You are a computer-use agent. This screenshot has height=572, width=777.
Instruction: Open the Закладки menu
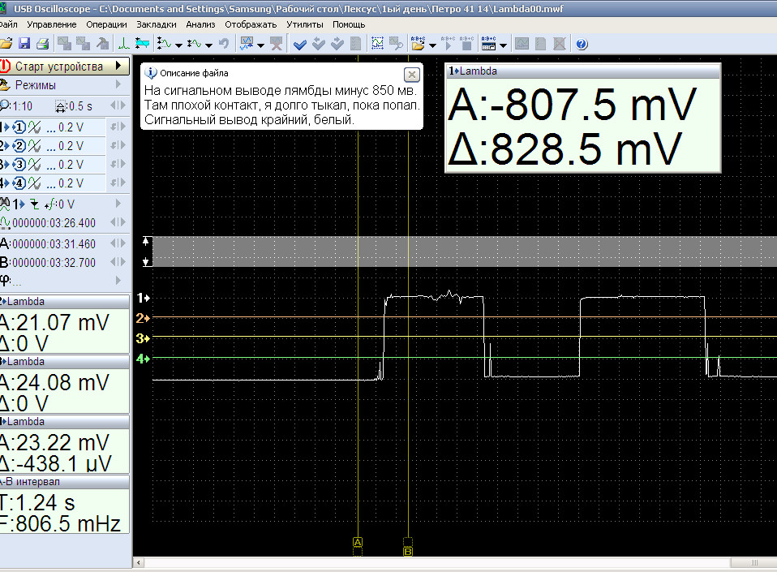click(x=157, y=24)
